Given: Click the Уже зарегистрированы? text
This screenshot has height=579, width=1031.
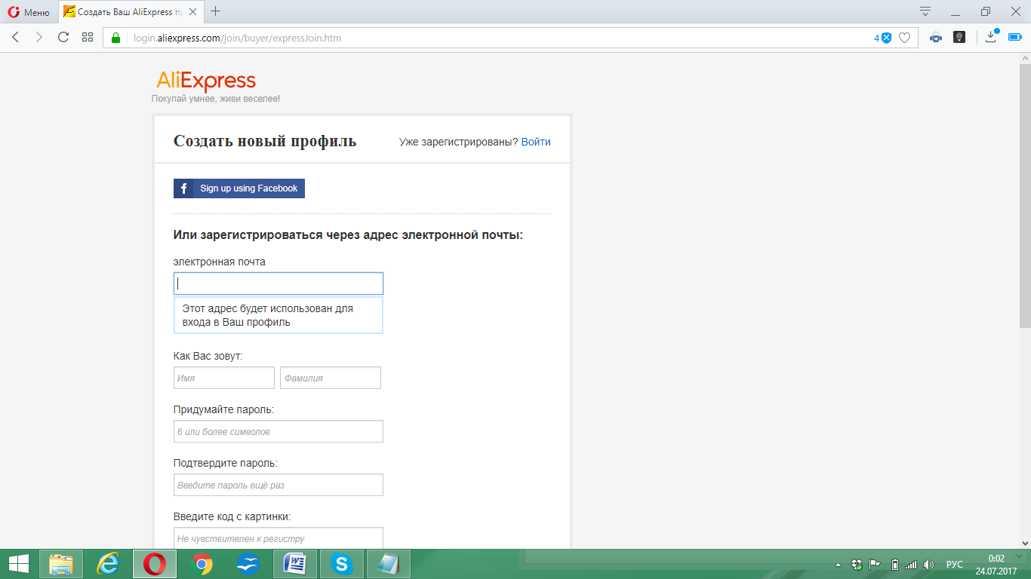Looking at the screenshot, I should [x=459, y=142].
